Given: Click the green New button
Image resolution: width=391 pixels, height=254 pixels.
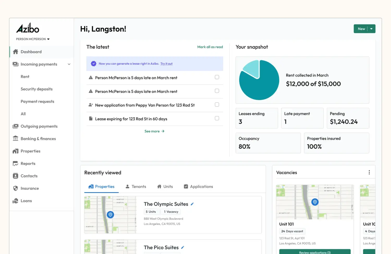Looking at the screenshot, I should [361, 29].
